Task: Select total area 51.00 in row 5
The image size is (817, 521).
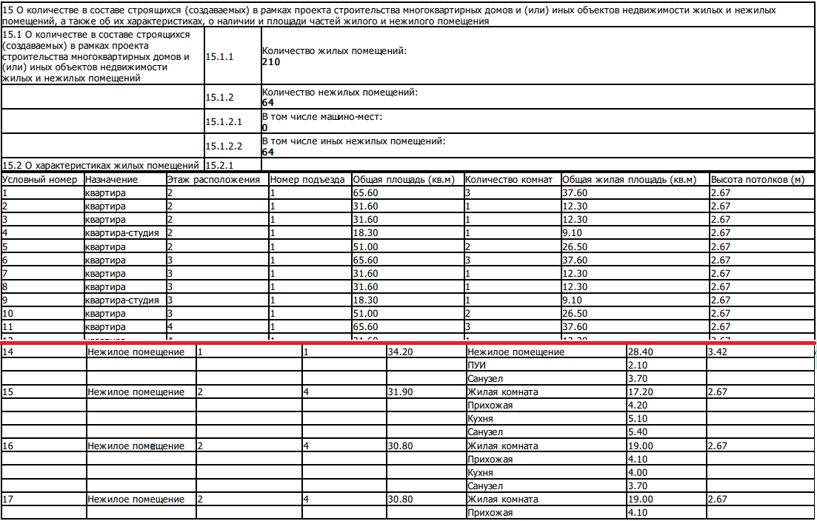Action: tap(365, 246)
